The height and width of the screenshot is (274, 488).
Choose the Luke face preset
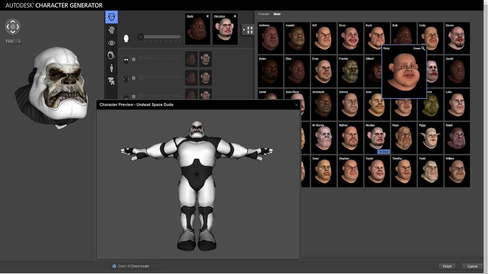457,104
